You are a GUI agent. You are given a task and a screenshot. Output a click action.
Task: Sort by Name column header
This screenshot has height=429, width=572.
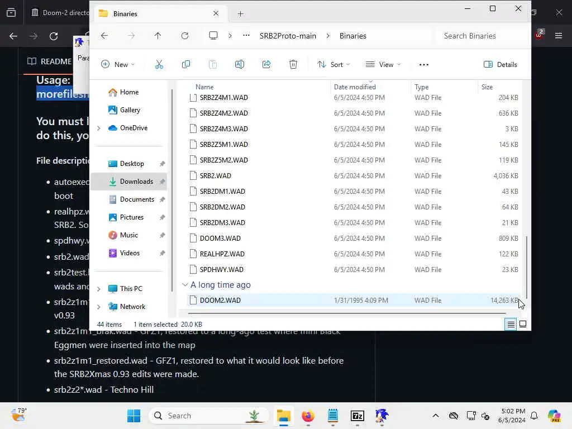204,87
